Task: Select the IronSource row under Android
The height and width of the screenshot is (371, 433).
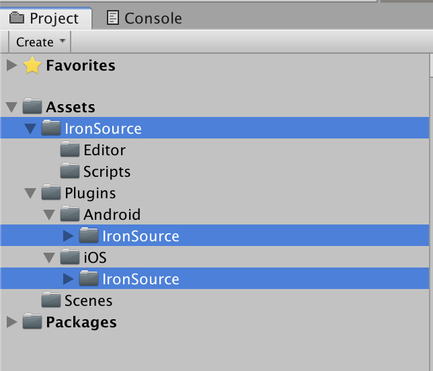Action: pos(214,235)
